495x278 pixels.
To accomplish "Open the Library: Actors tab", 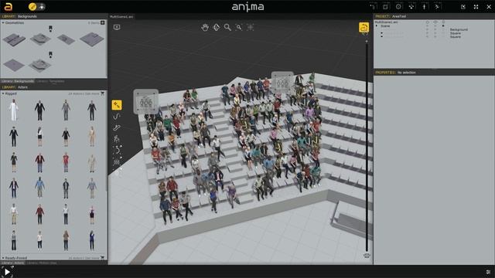I will click(x=12, y=263).
